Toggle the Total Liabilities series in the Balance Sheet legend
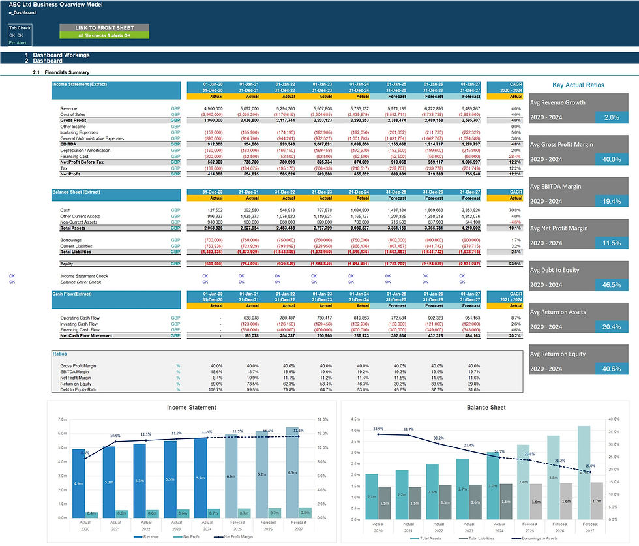Viewport: 639px width, 546px height. [463, 539]
